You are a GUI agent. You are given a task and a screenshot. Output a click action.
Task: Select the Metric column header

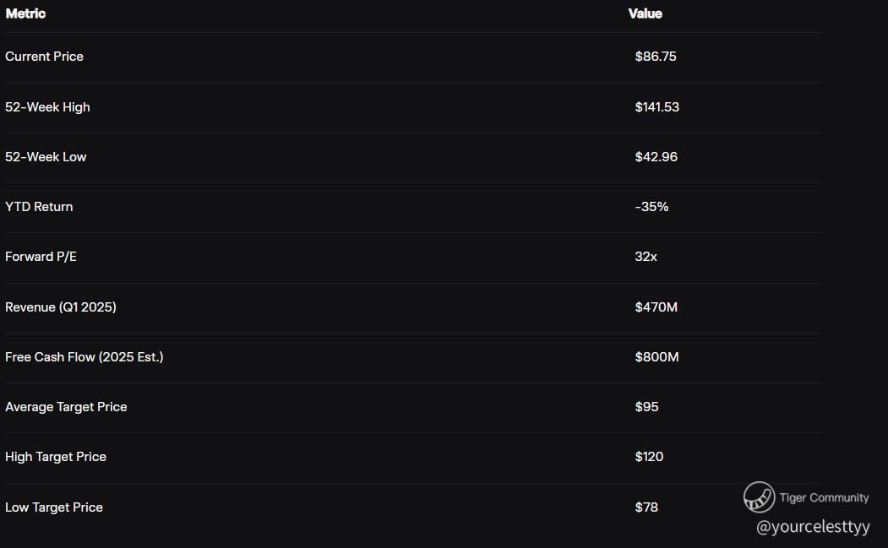click(x=25, y=14)
